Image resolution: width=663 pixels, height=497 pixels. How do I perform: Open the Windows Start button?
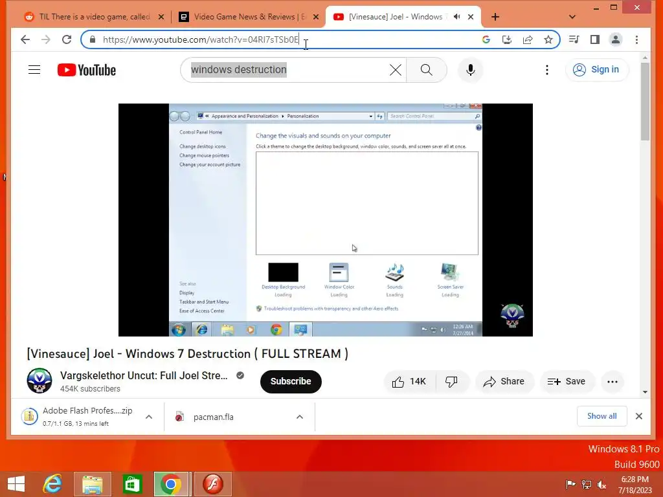pyautogui.click(x=16, y=484)
